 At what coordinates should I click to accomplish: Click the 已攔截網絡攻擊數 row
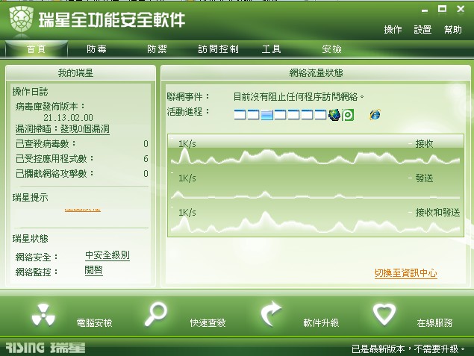pyautogui.click(x=81, y=173)
